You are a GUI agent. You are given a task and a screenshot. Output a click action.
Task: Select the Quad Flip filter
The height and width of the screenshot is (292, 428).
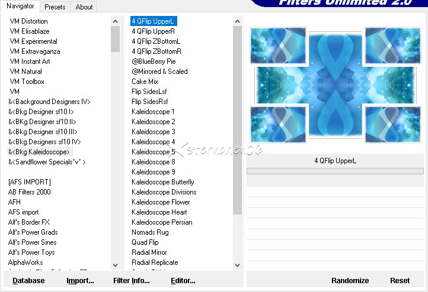[x=145, y=242]
